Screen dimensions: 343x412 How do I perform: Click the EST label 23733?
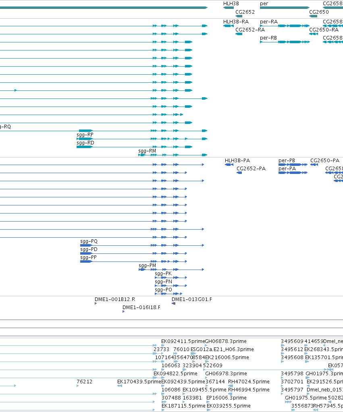click(x=161, y=349)
